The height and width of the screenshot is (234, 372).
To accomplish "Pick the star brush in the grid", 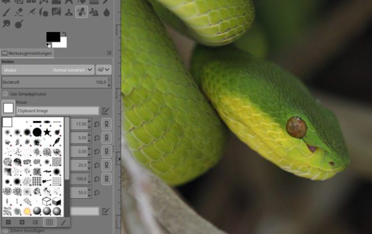I will point(47,132).
